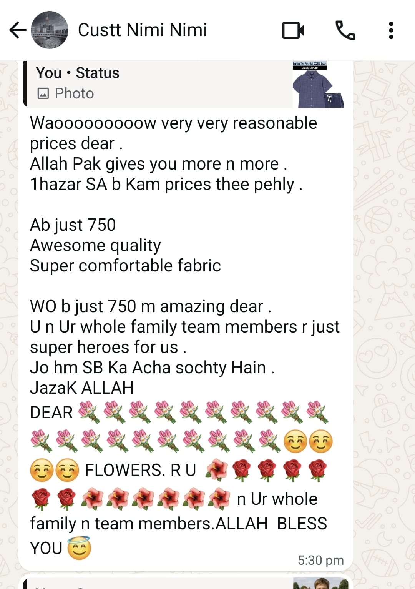The width and height of the screenshot is (415, 589).
Task: Tap the first red rose emoji
Action: 241,470
